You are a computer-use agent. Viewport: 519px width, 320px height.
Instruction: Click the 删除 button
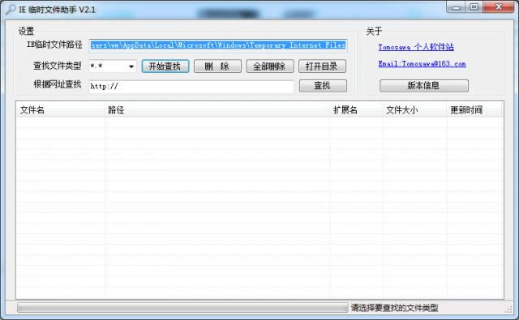pyautogui.click(x=217, y=66)
